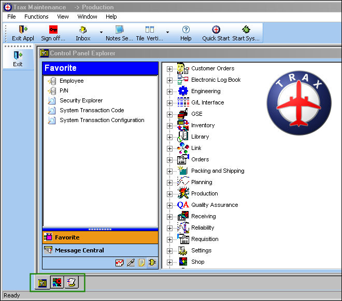
Task: Open the dropdown arrow next to Inbox
Action: [101, 32]
